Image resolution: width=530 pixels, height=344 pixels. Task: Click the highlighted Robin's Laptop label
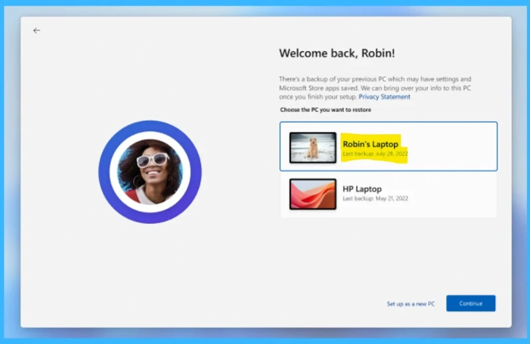point(370,144)
